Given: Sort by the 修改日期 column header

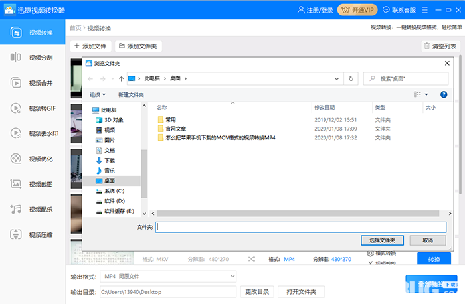Looking at the screenshot, I should point(324,108).
